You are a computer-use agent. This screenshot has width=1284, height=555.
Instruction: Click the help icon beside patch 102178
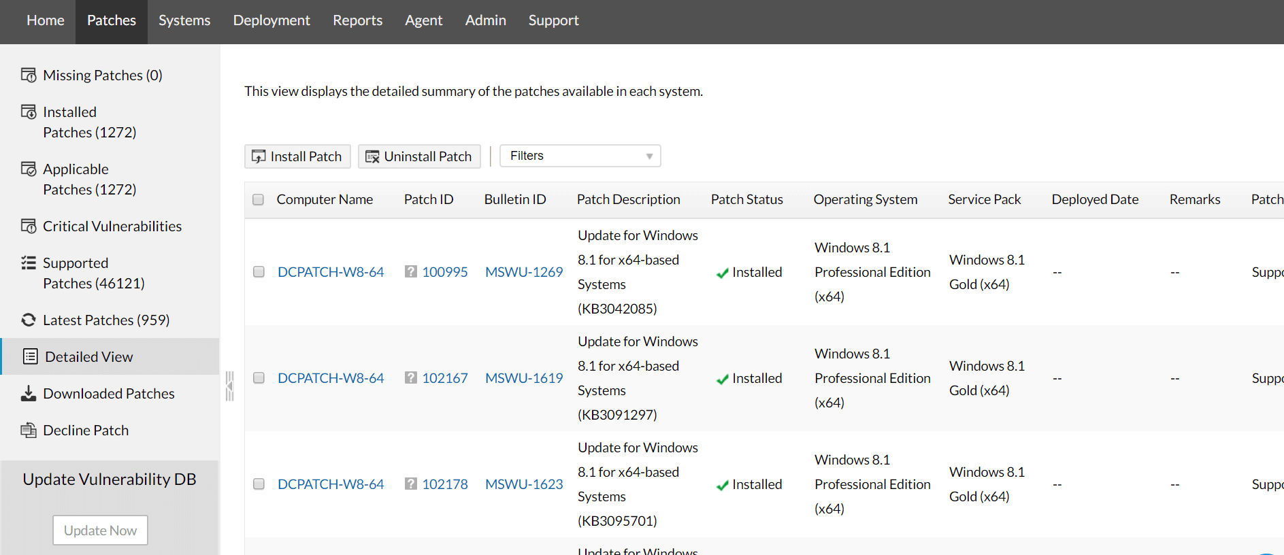click(411, 484)
